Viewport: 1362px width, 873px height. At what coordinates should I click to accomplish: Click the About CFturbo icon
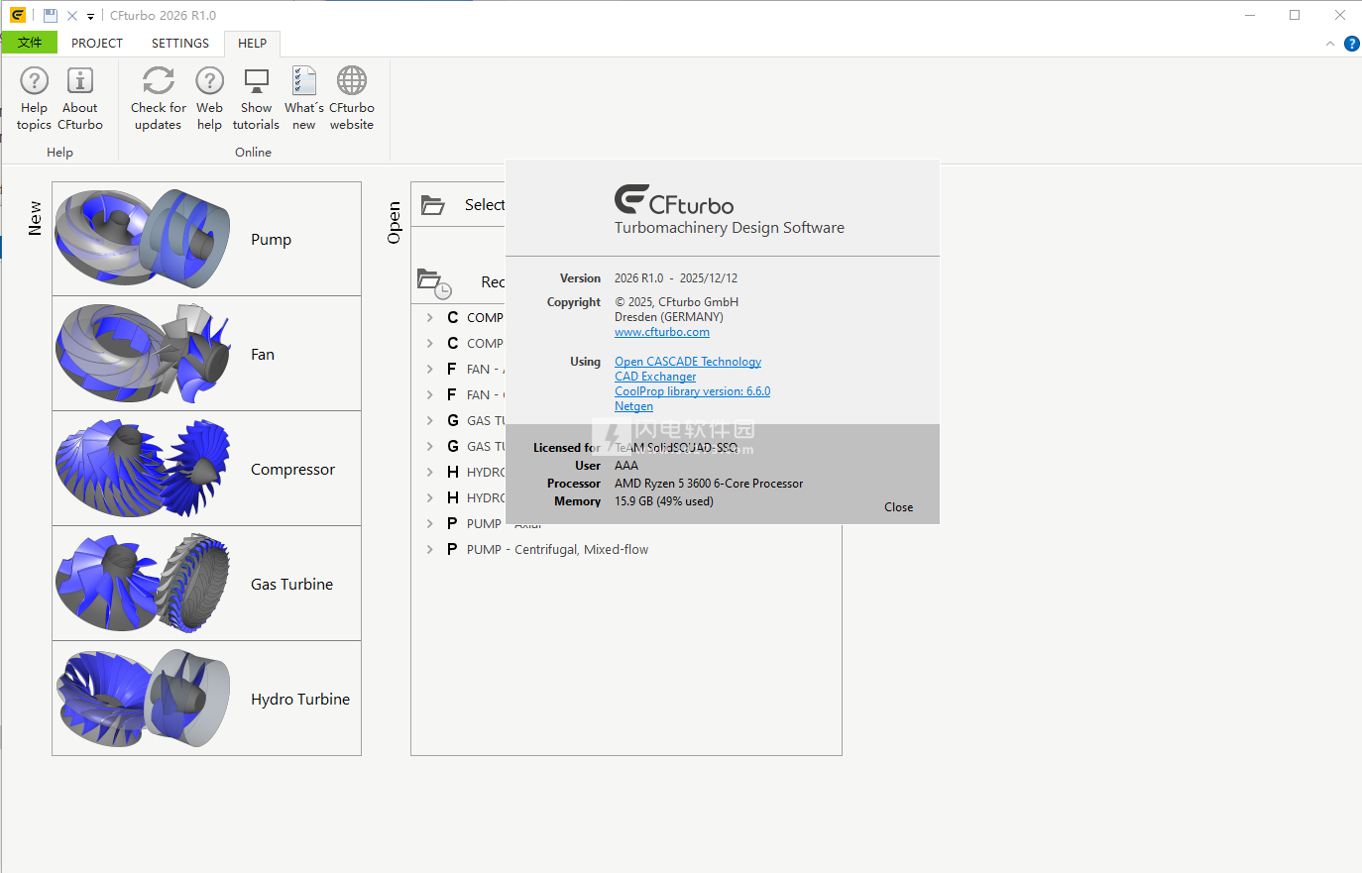(79, 98)
